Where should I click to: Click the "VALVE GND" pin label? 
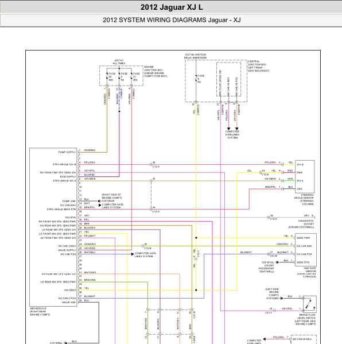pos(69,302)
